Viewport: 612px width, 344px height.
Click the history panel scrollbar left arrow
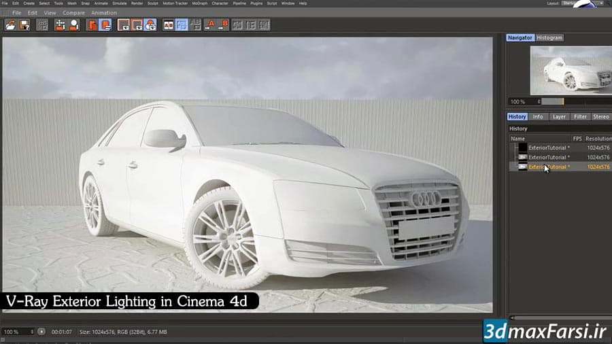(x=513, y=318)
